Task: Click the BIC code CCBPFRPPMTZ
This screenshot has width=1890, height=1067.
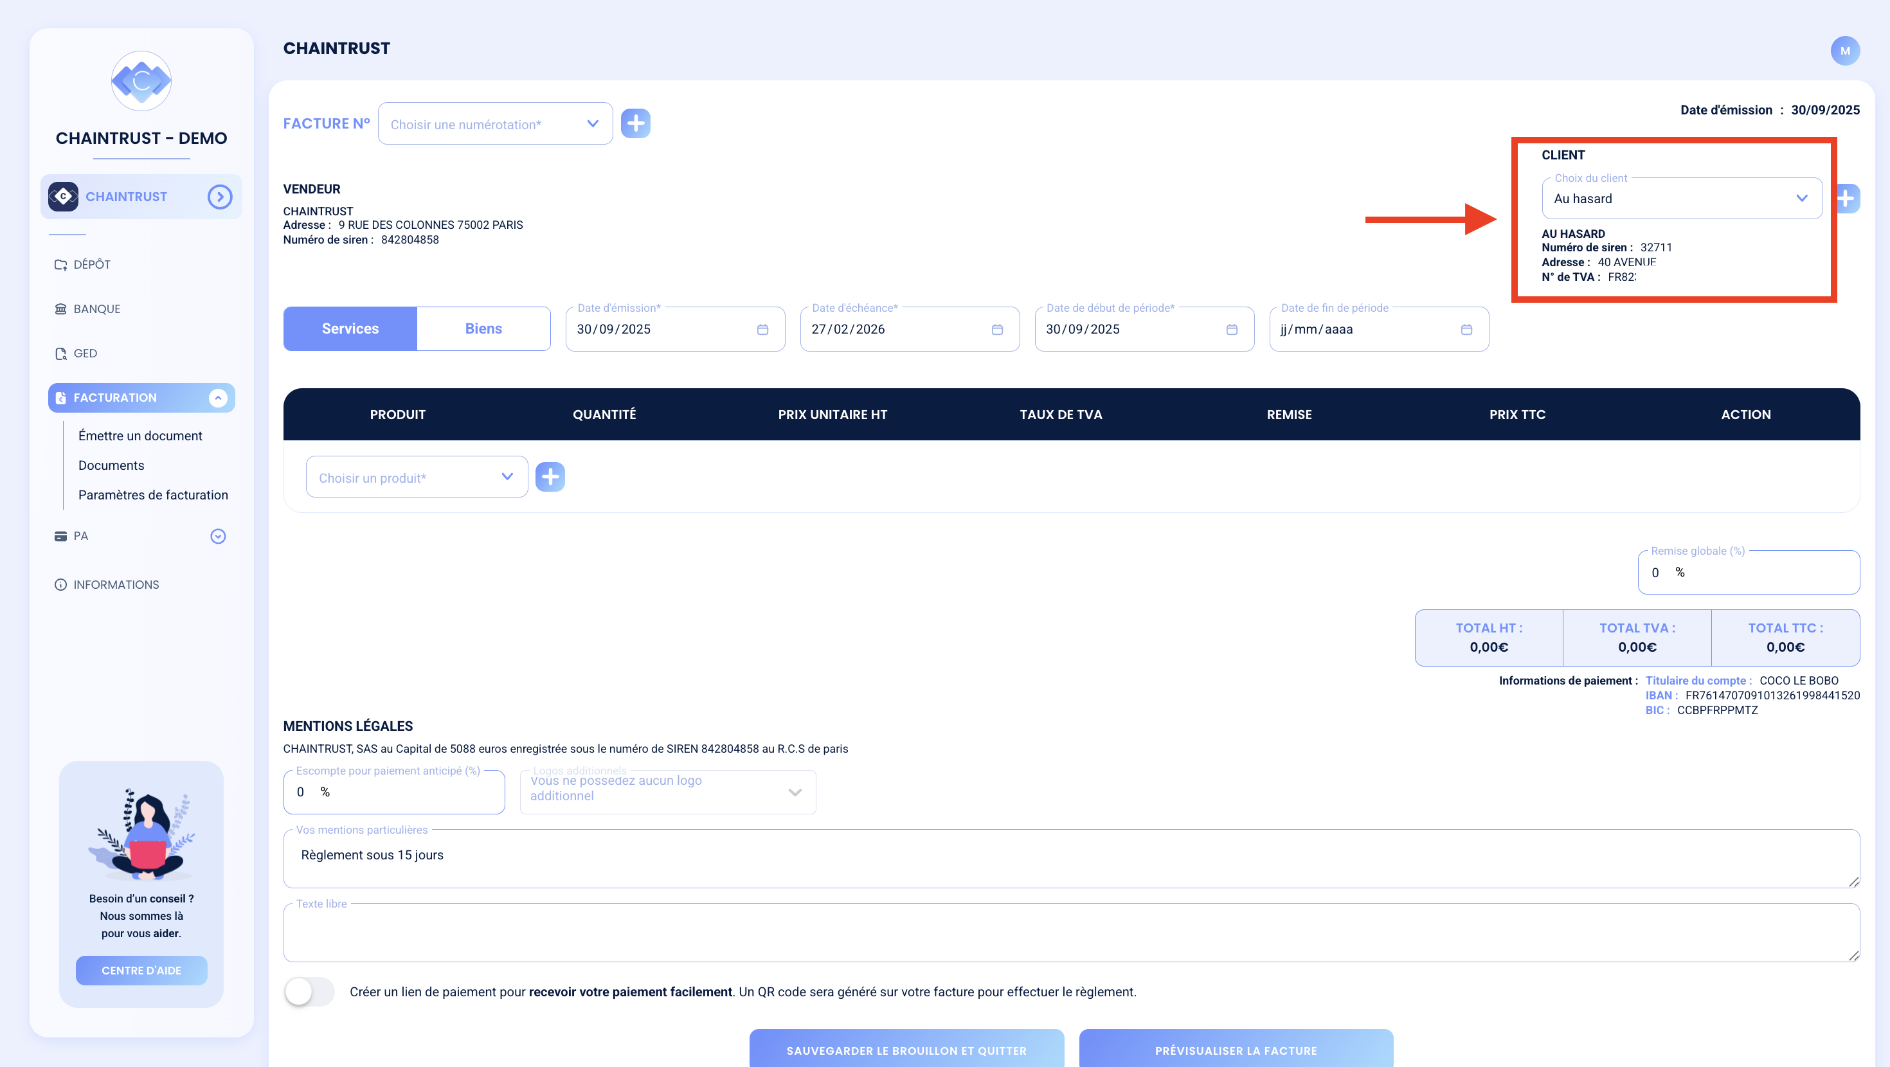Action: pos(1717,710)
